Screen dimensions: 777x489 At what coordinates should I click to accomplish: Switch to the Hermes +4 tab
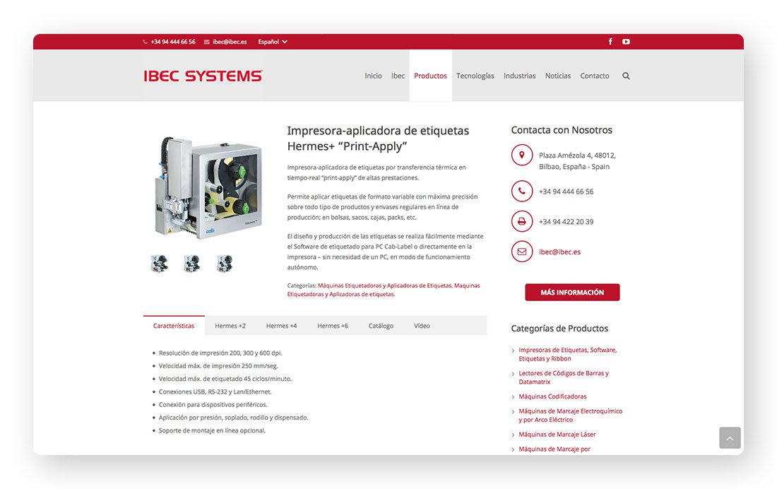pyautogui.click(x=281, y=326)
